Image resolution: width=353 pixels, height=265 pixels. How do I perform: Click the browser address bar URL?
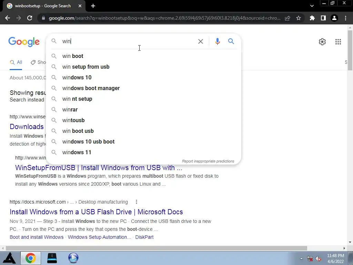164,18
